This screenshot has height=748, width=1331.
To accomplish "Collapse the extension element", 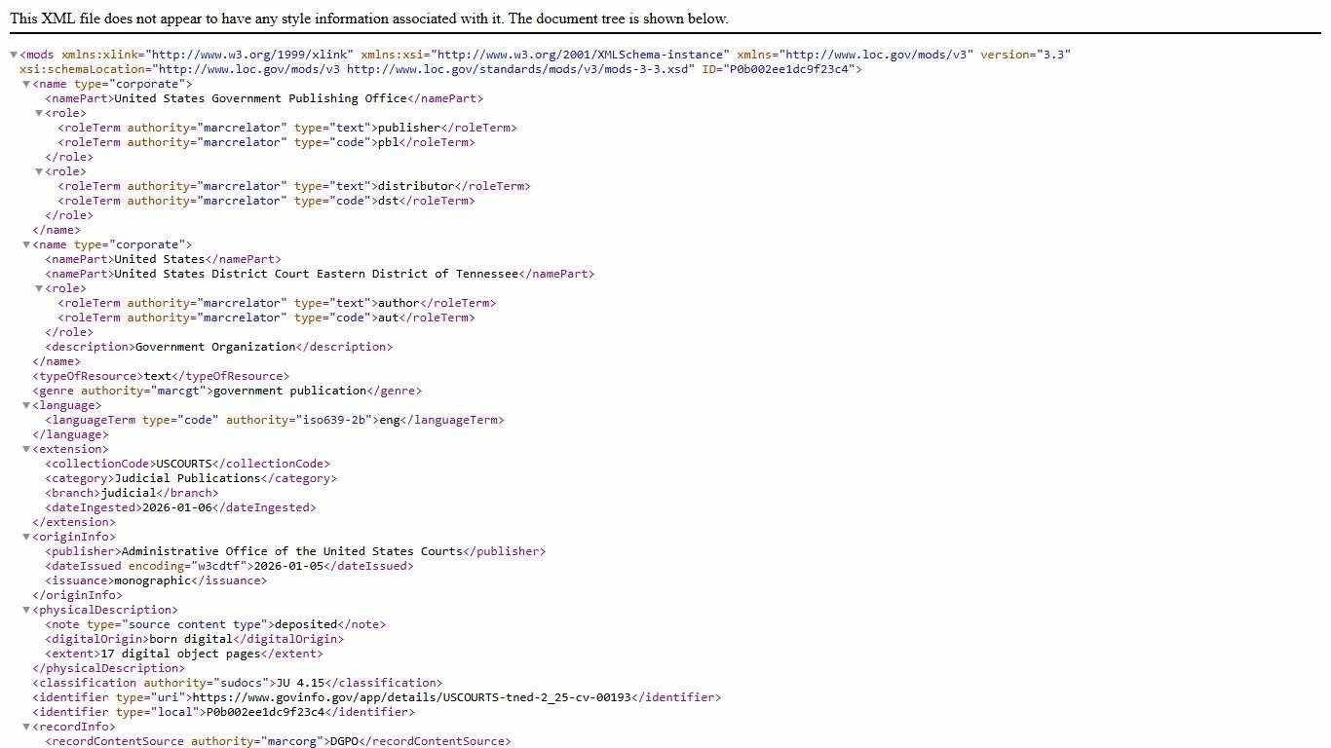I will [x=26, y=449].
